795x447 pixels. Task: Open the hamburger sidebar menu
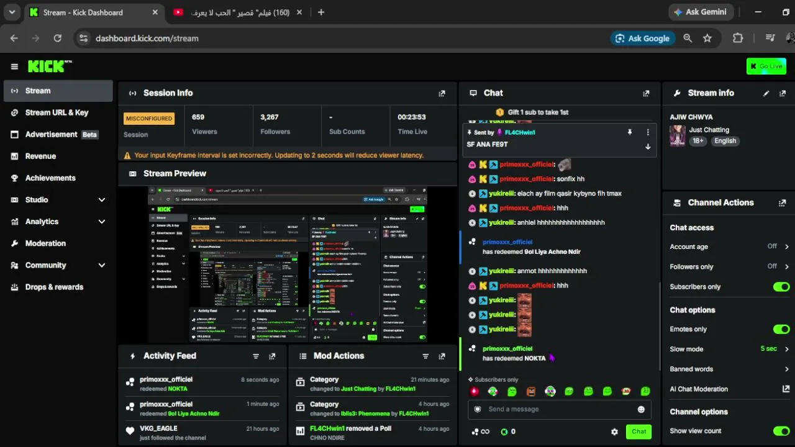(14, 66)
